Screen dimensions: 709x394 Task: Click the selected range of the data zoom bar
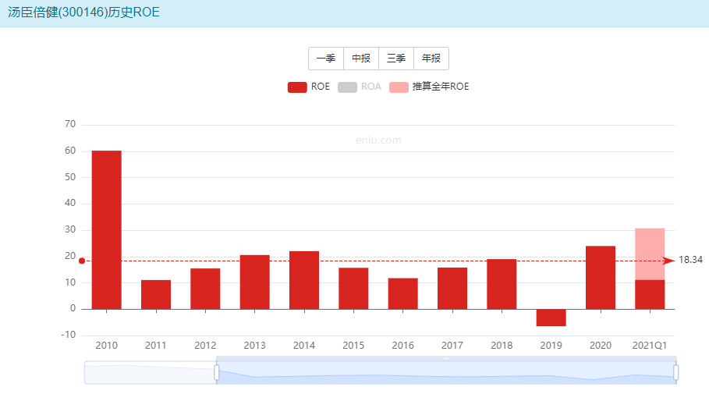point(446,373)
